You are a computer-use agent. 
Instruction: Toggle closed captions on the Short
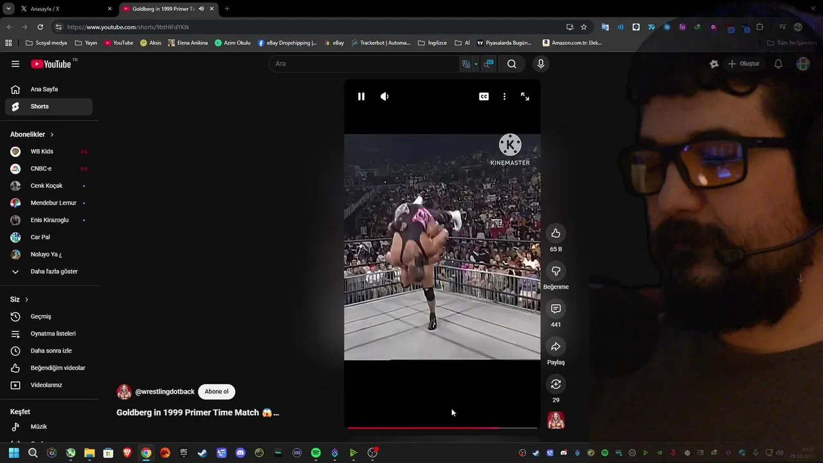484,96
